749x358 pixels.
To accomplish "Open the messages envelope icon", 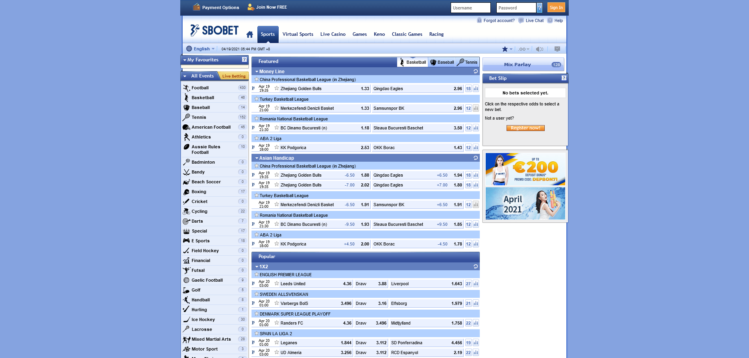I will click(x=557, y=49).
